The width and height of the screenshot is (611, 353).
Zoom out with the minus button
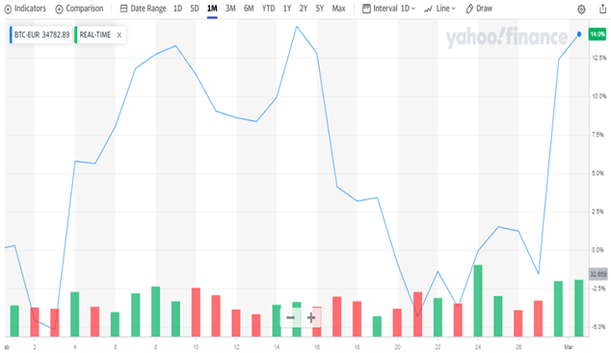click(x=290, y=317)
